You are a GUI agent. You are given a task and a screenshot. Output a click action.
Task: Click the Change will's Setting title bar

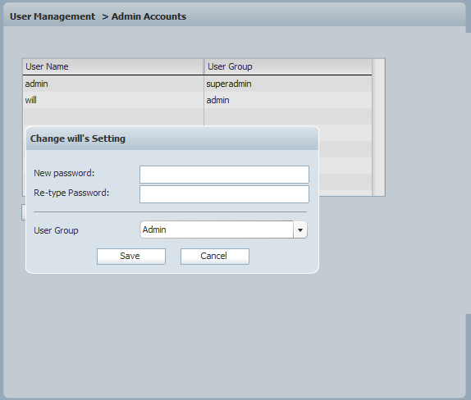[x=172, y=139]
